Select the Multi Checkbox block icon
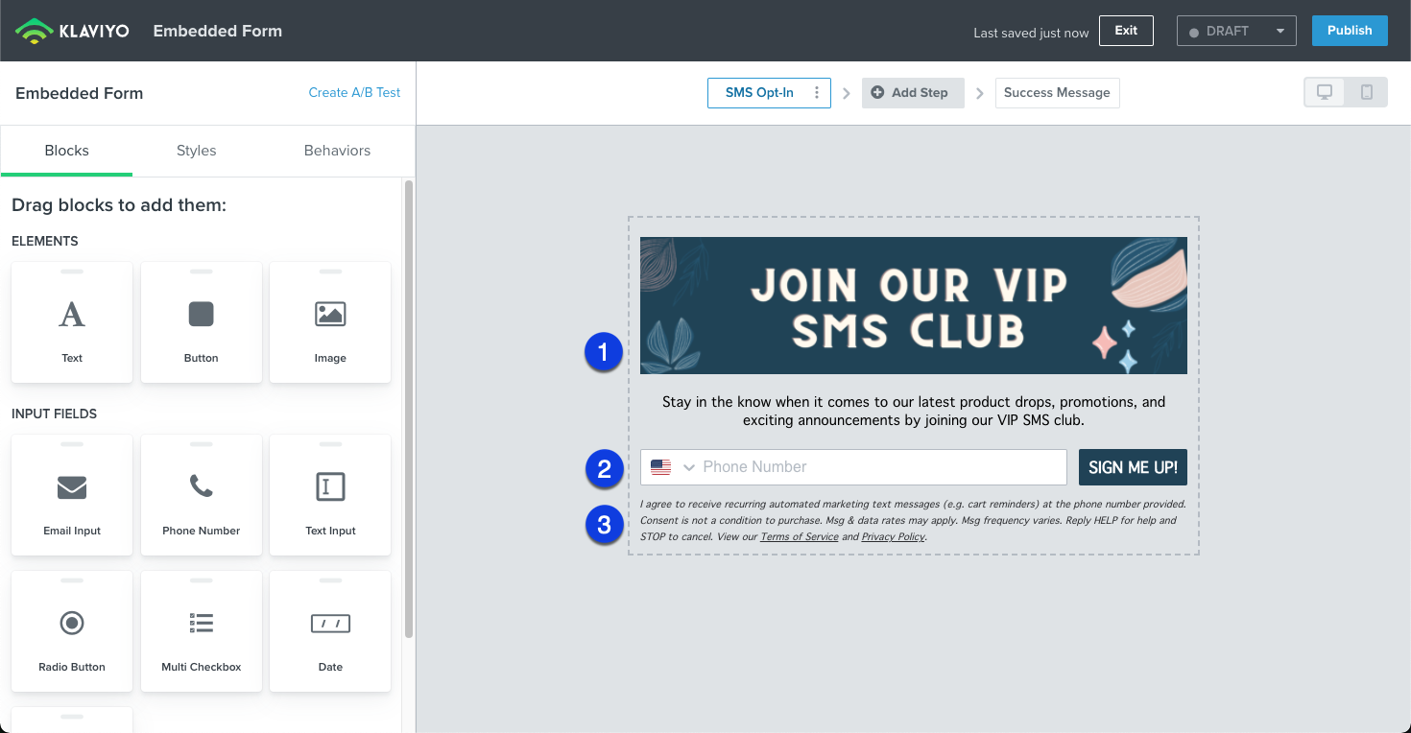 tap(201, 624)
